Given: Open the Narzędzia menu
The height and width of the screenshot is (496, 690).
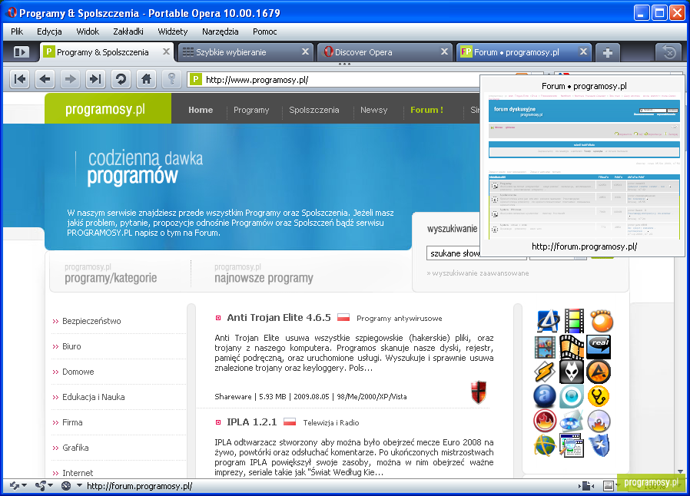Looking at the screenshot, I should pos(220,31).
